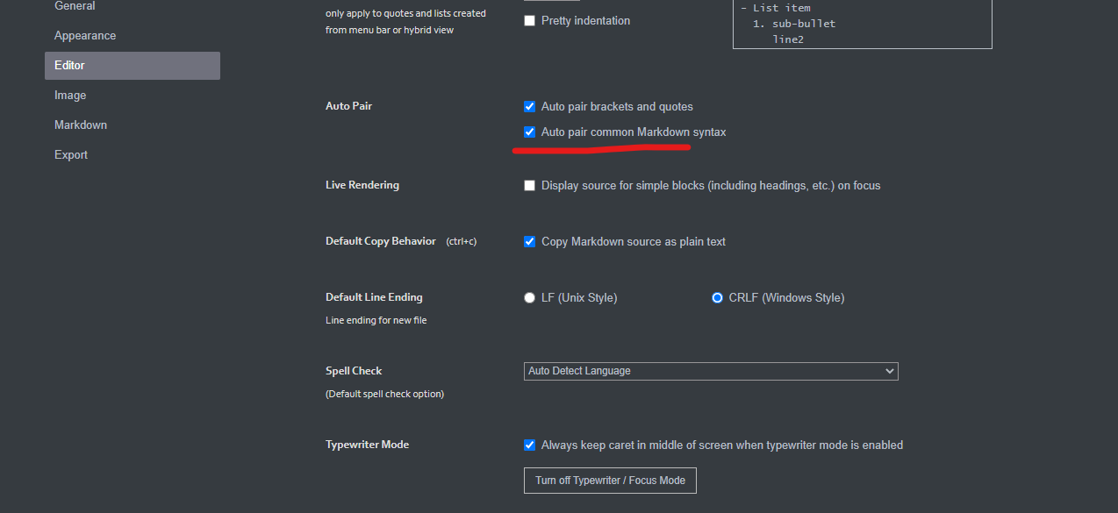Toggle Always keep caret in middle option
Screen dimensions: 1118x513
pyautogui.click(x=530, y=445)
